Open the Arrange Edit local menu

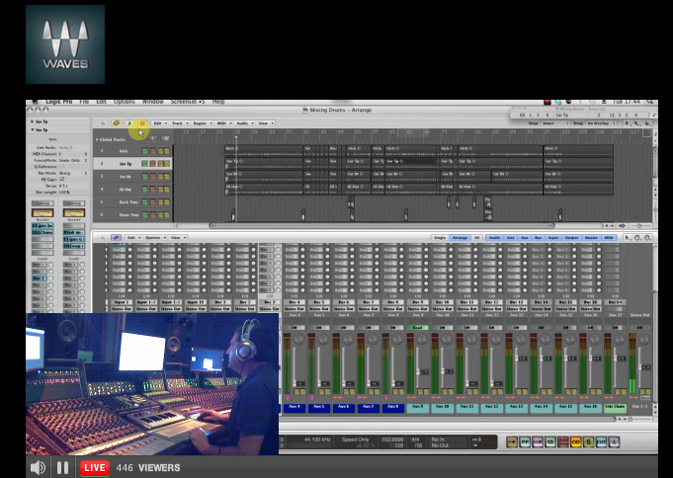159,123
